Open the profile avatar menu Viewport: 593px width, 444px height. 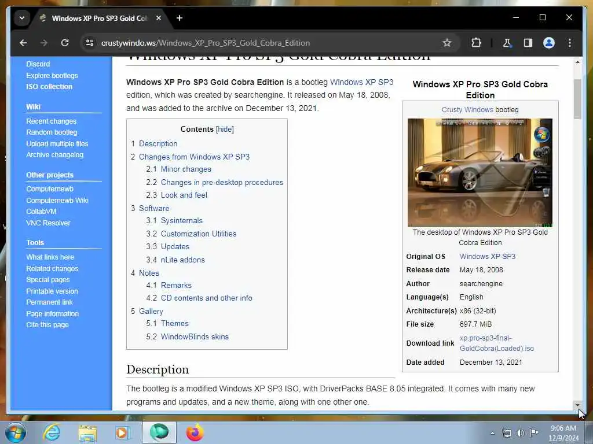[549, 43]
